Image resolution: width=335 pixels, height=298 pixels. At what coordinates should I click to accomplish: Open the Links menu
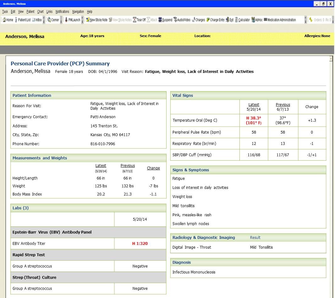49,12
